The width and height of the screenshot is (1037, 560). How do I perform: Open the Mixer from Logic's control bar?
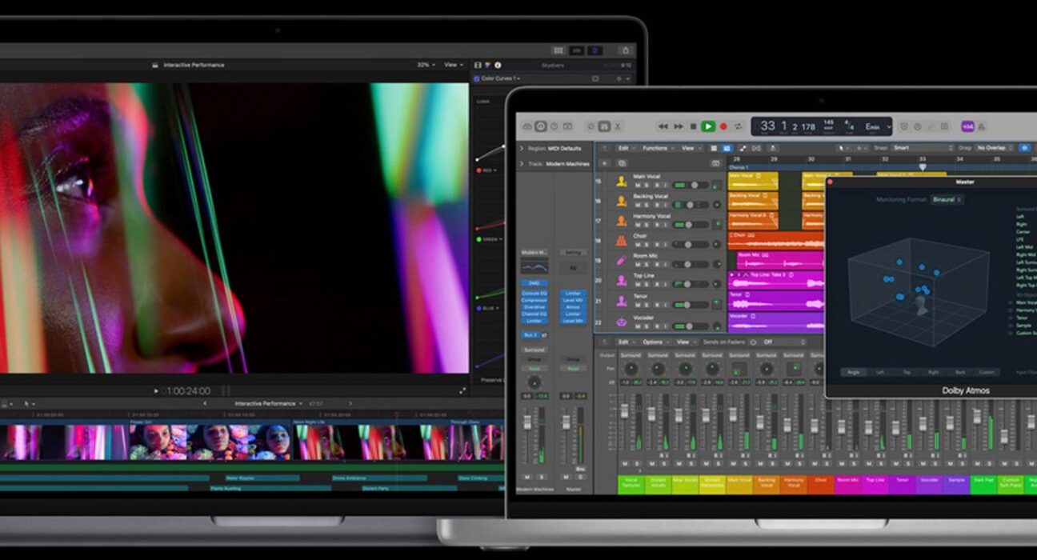pyautogui.click(x=604, y=126)
